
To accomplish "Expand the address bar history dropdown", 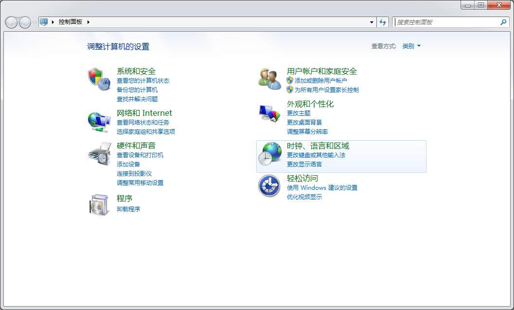I will click(x=372, y=22).
